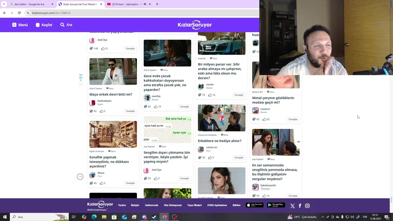Click Cevapla on the 'Bir milyon paran var' card
Image resolution: width=393 pixels, height=221 pixels.
click(239, 95)
